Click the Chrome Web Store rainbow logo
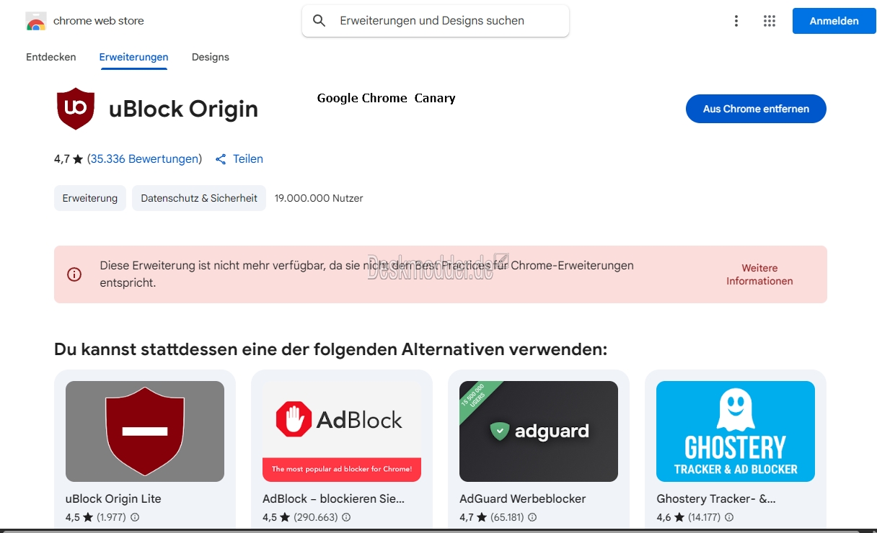 pyautogui.click(x=36, y=21)
